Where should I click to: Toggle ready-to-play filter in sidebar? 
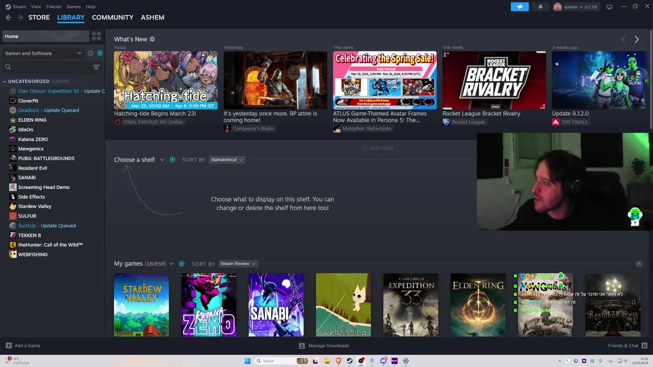(100, 53)
